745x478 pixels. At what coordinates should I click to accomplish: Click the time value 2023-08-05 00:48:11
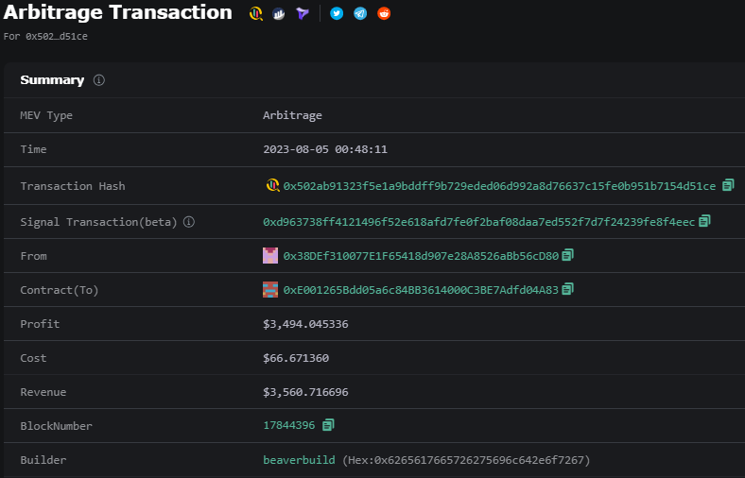[325, 149]
